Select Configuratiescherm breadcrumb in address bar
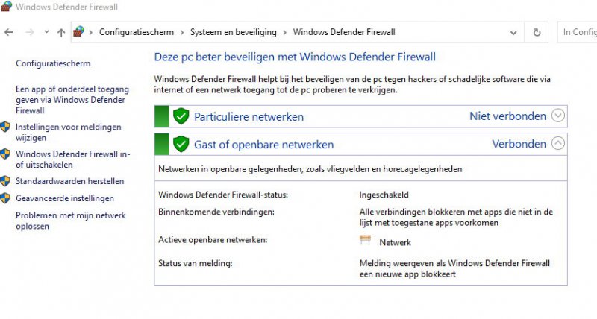597x319 pixels. point(136,32)
